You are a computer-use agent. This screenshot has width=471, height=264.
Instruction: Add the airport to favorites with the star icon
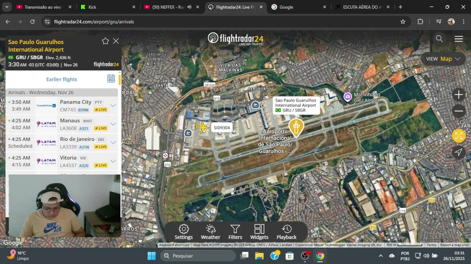pos(105,41)
